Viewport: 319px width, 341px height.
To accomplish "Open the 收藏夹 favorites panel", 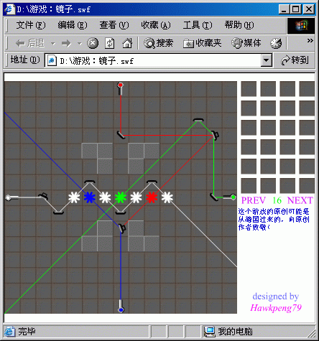I will 202,43.
